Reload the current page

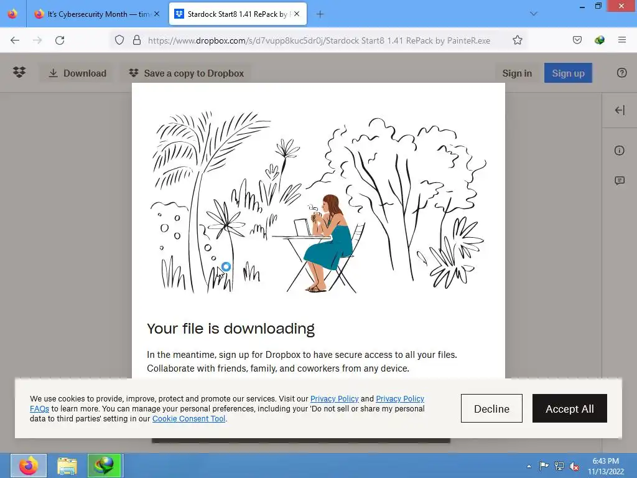coord(60,40)
